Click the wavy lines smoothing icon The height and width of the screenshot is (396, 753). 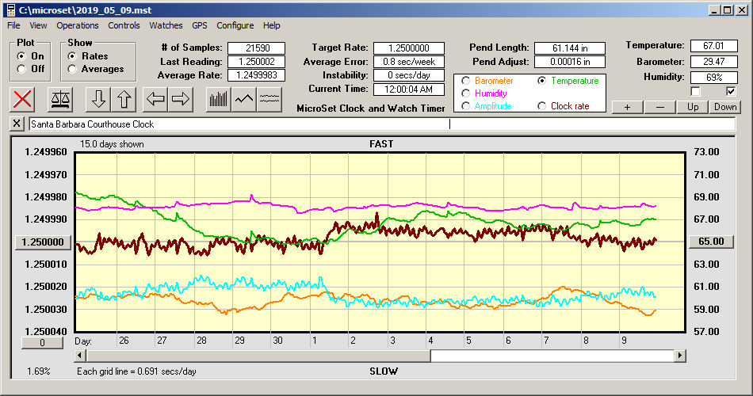pos(270,99)
